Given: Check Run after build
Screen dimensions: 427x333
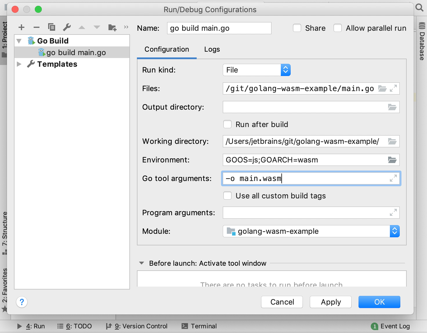Looking at the screenshot, I should pyautogui.click(x=227, y=124).
